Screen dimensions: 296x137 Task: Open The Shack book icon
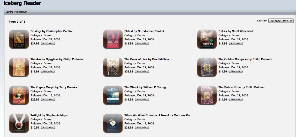pos(113,95)
